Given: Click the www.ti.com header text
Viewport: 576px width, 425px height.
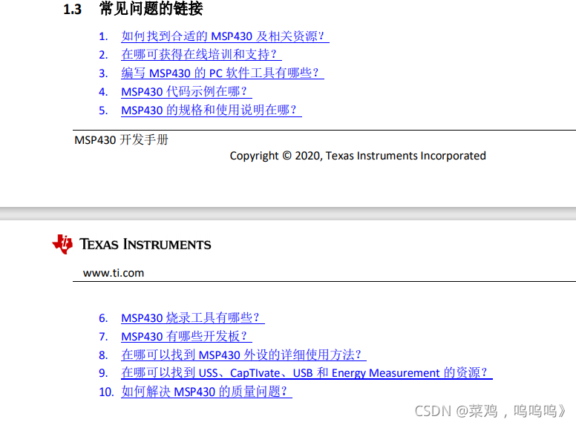Looking at the screenshot, I should 114,273.
